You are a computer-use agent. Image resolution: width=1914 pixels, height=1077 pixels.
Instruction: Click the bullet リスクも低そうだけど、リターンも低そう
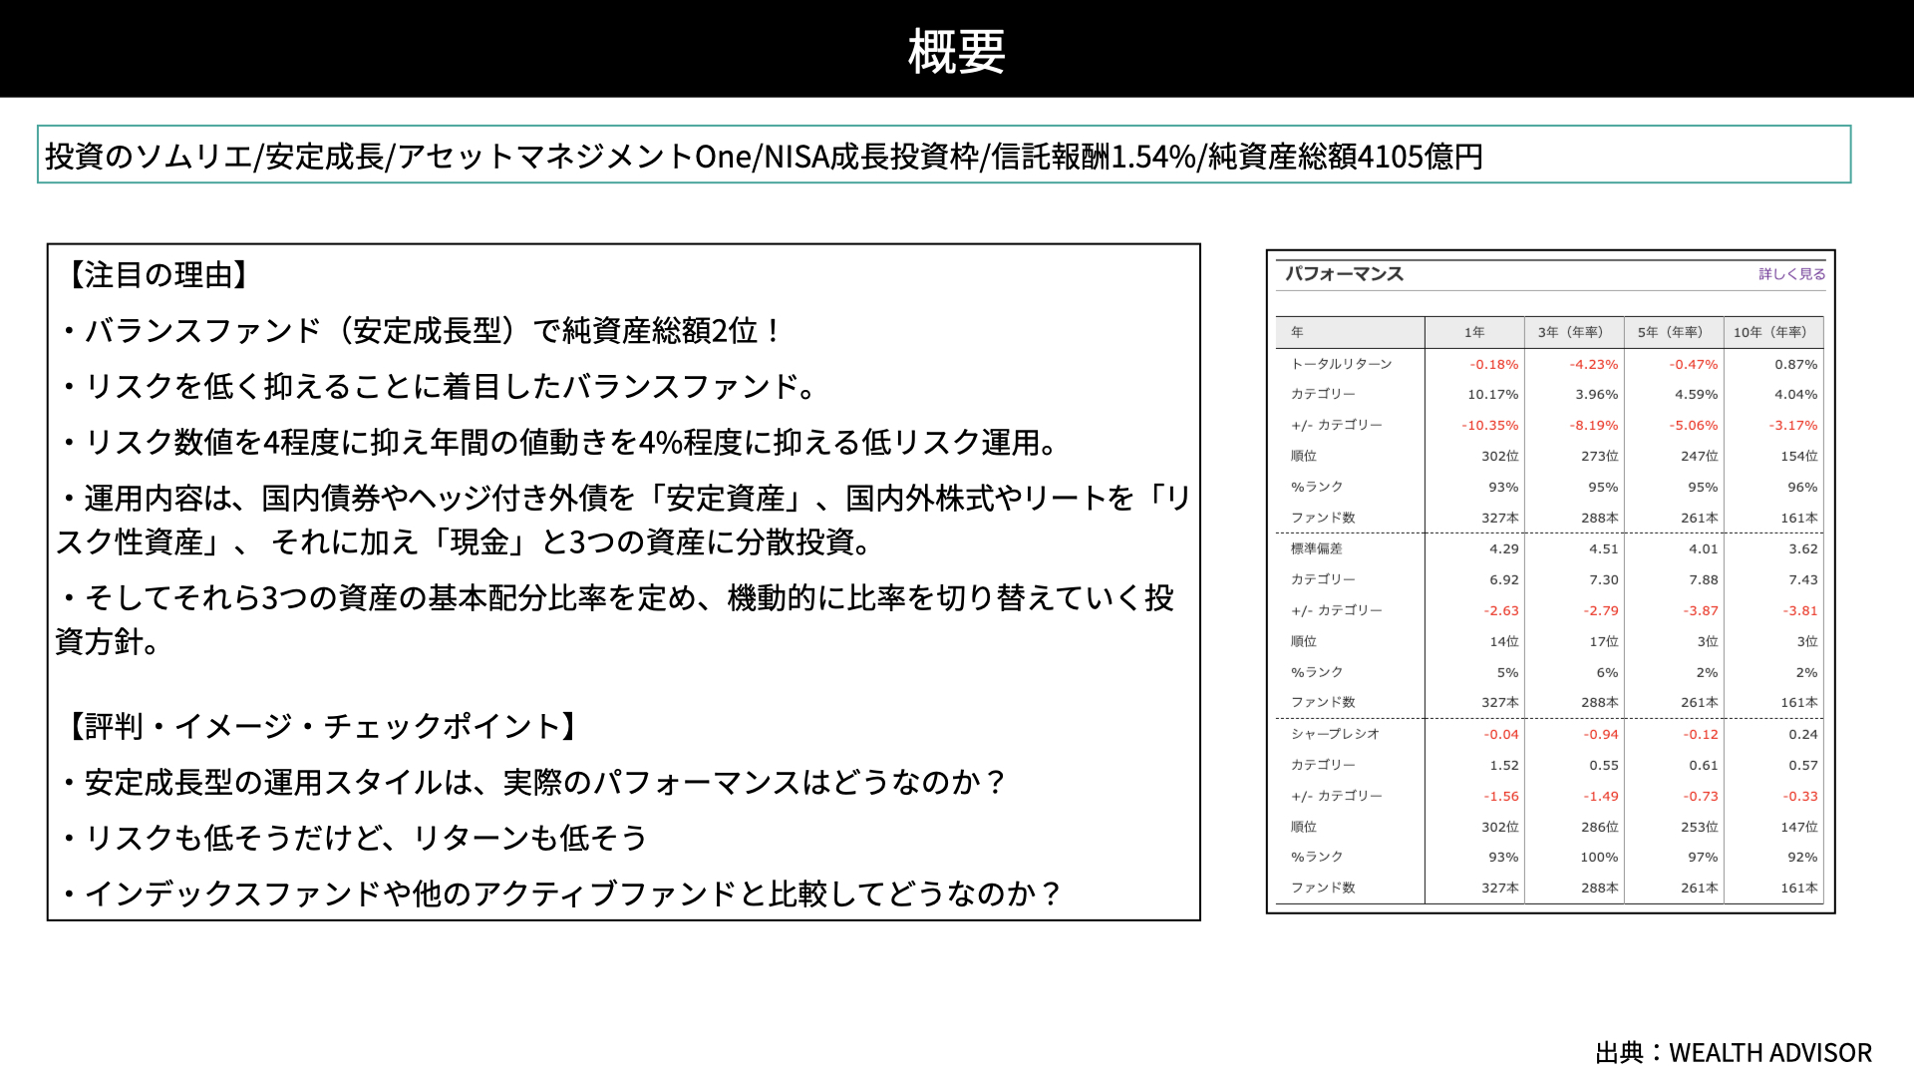354,838
